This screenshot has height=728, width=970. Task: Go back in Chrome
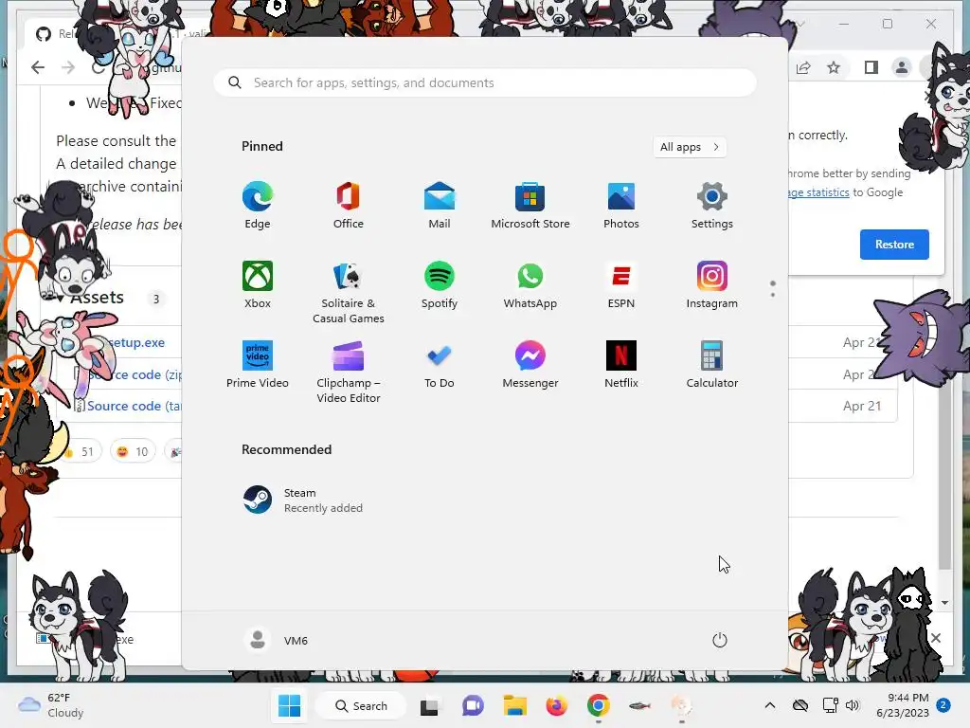(38, 67)
